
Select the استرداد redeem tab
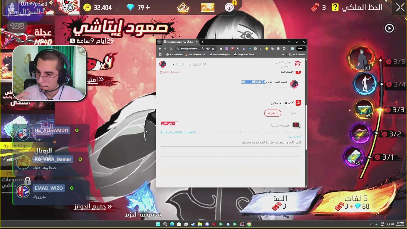click(272, 113)
